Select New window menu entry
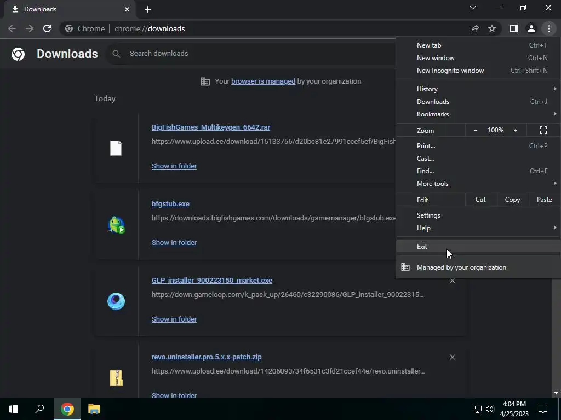 click(x=478, y=58)
